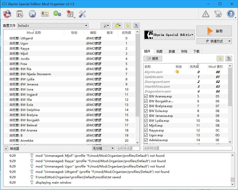Open the Default profile dropdown
The width and height of the screenshot is (238, 190).
[x=53, y=26]
